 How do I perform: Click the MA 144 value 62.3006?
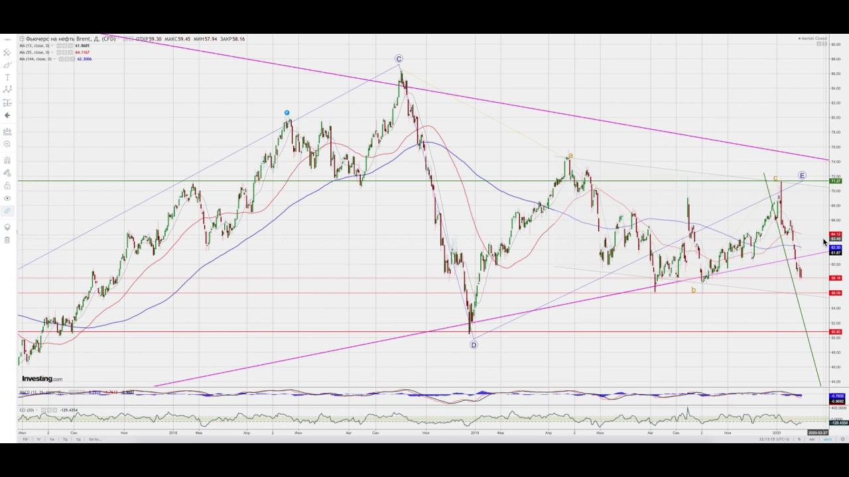click(x=84, y=59)
